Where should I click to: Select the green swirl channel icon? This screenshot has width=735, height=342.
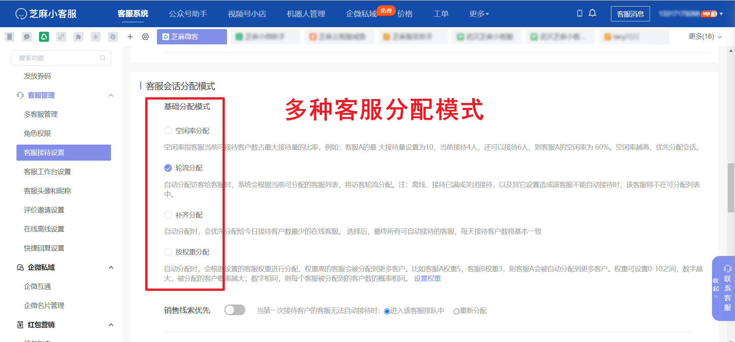[44, 37]
